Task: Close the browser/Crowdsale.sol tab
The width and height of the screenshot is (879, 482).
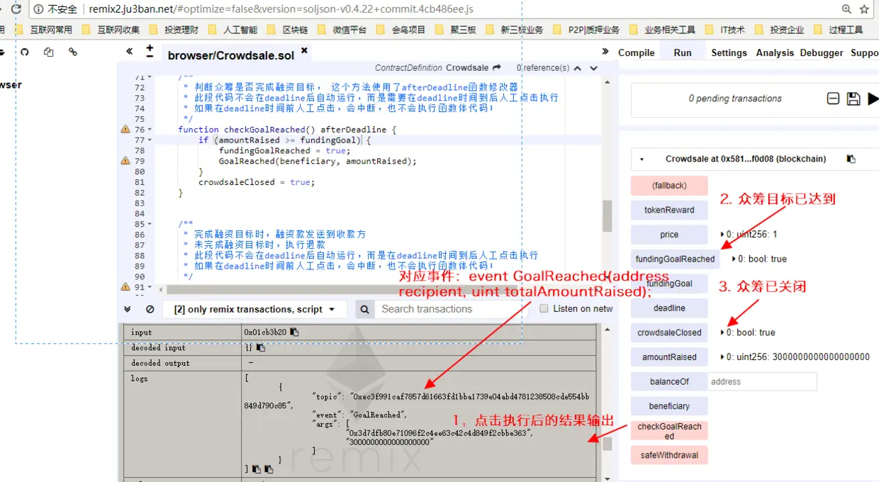Action: tap(304, 50)
